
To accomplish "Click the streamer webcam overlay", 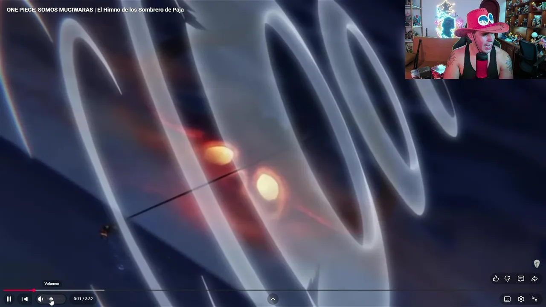I will (x=476, y=39).
